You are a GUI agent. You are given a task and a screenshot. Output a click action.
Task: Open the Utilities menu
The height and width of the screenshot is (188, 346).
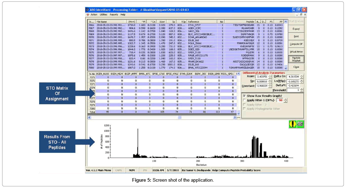point(103,15)
